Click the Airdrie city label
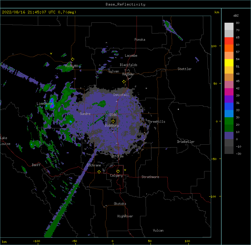 (118, 156)
